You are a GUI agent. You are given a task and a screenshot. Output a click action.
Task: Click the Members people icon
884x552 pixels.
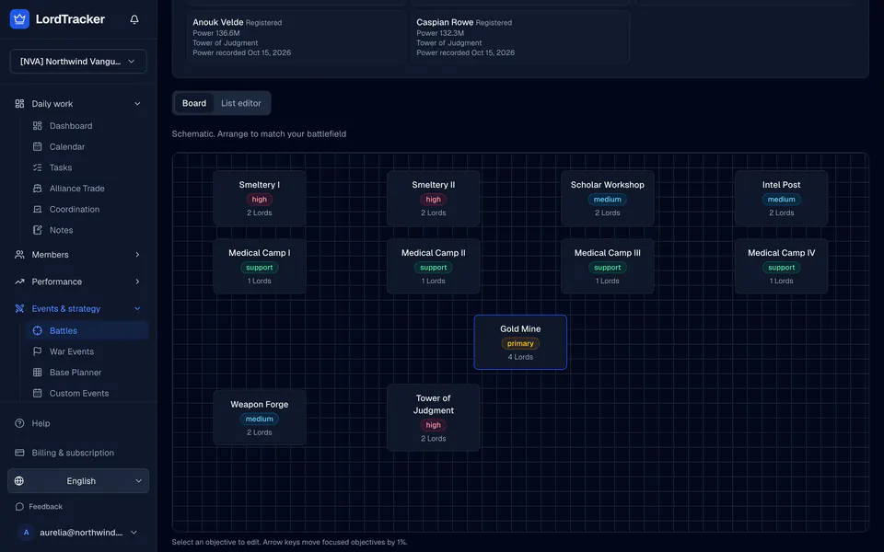19,255
